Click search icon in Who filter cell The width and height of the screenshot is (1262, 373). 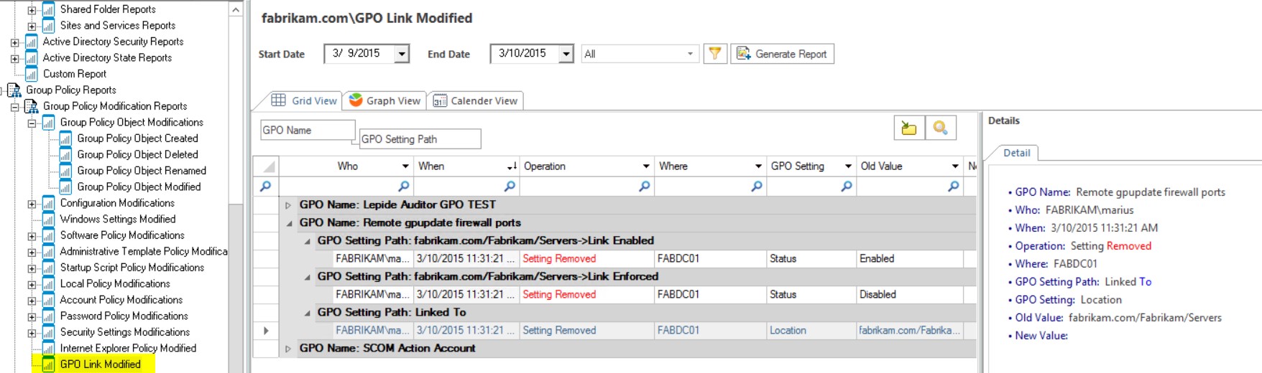tap(403, 186)
